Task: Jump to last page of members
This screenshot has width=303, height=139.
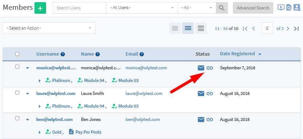Action: click(296, 29)
